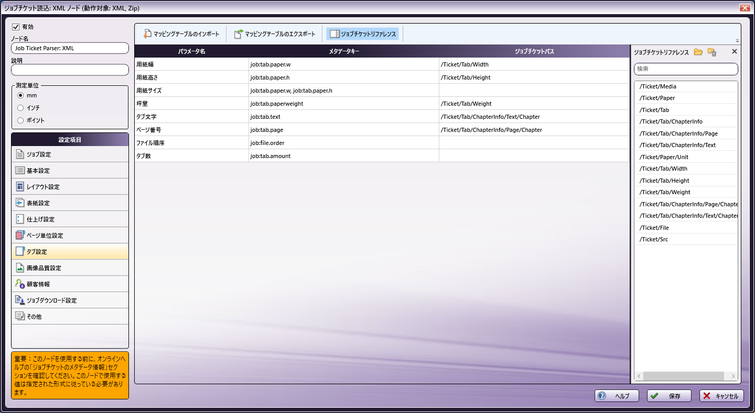Uncheck the 有効 checkbox

click(16, 27)
